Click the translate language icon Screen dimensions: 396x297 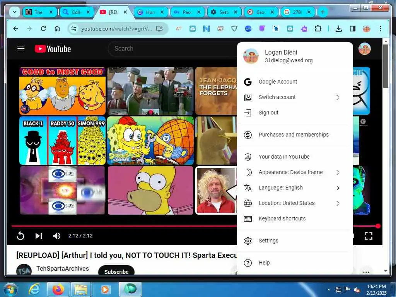coord(248,188)
